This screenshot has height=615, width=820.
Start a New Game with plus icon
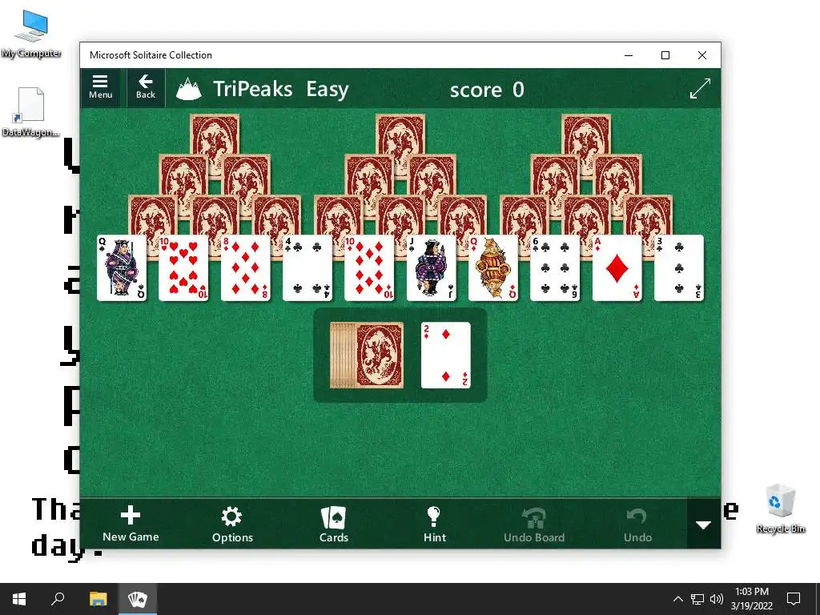click(131, 524)
